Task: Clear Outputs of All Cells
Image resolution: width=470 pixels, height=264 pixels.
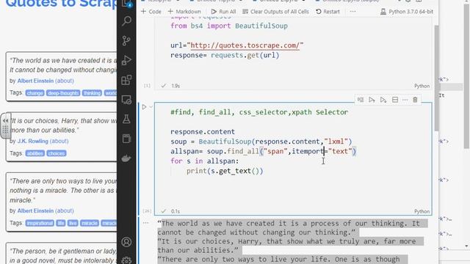Action: (275, 12)
